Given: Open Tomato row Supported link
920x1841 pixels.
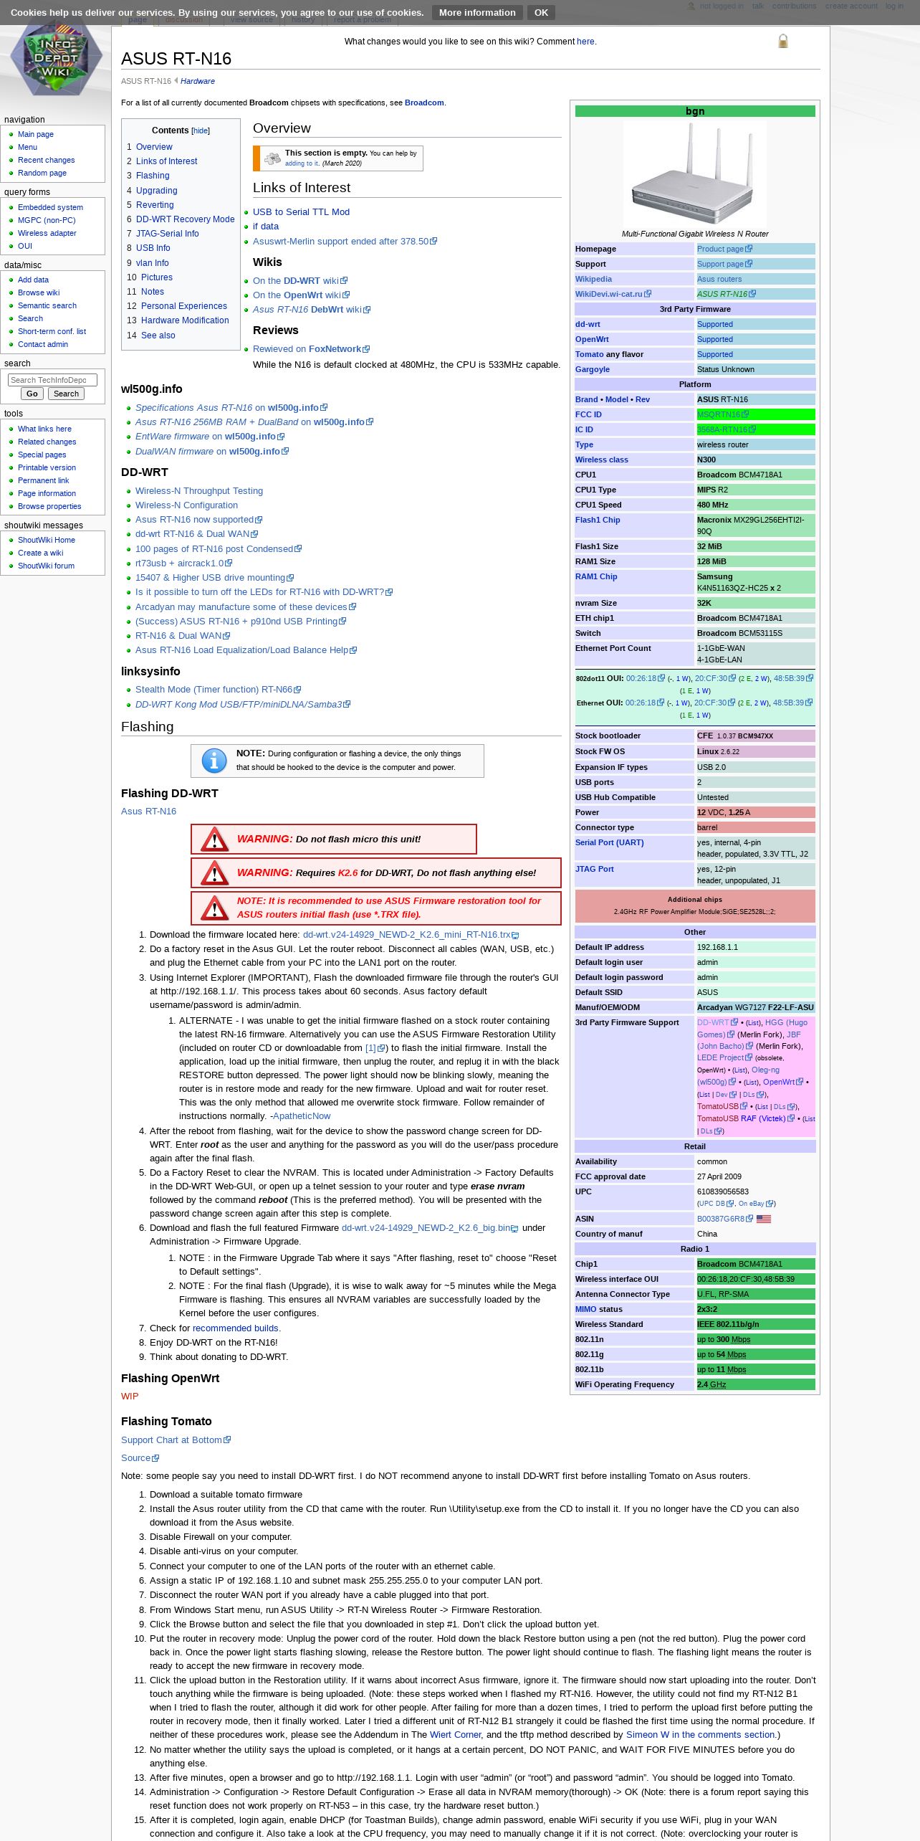Looking at the screenshot, I should (715, 354).
